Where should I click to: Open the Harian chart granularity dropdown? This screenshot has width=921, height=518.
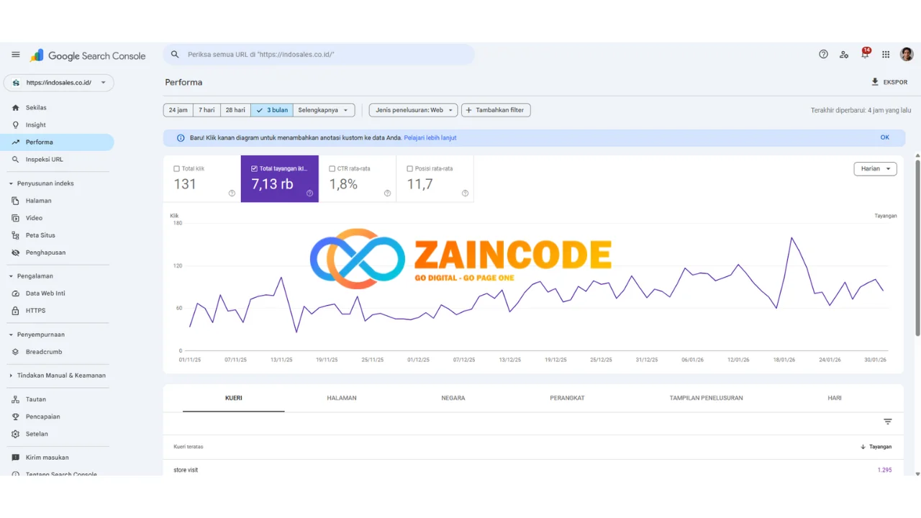875,169
